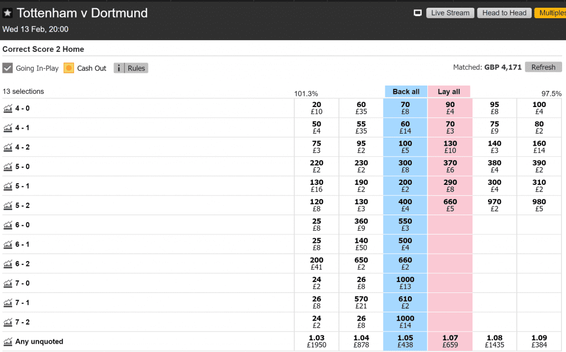The width and height of the screenshot is (566, 352).
Task: Open Head to Head stats
Action: coord(504,13)
